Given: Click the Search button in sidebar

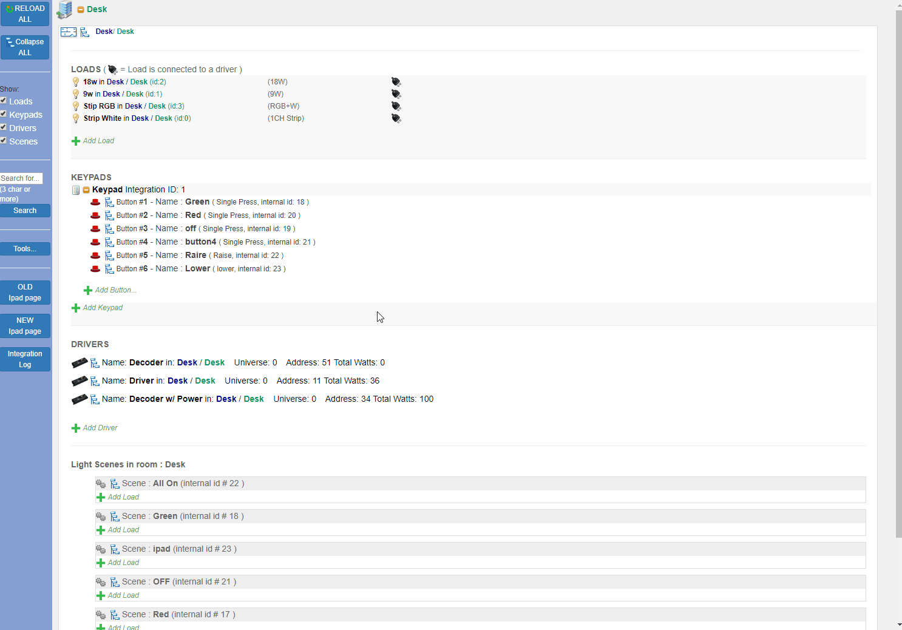Looking at the screenshot, I should (25, 211).
